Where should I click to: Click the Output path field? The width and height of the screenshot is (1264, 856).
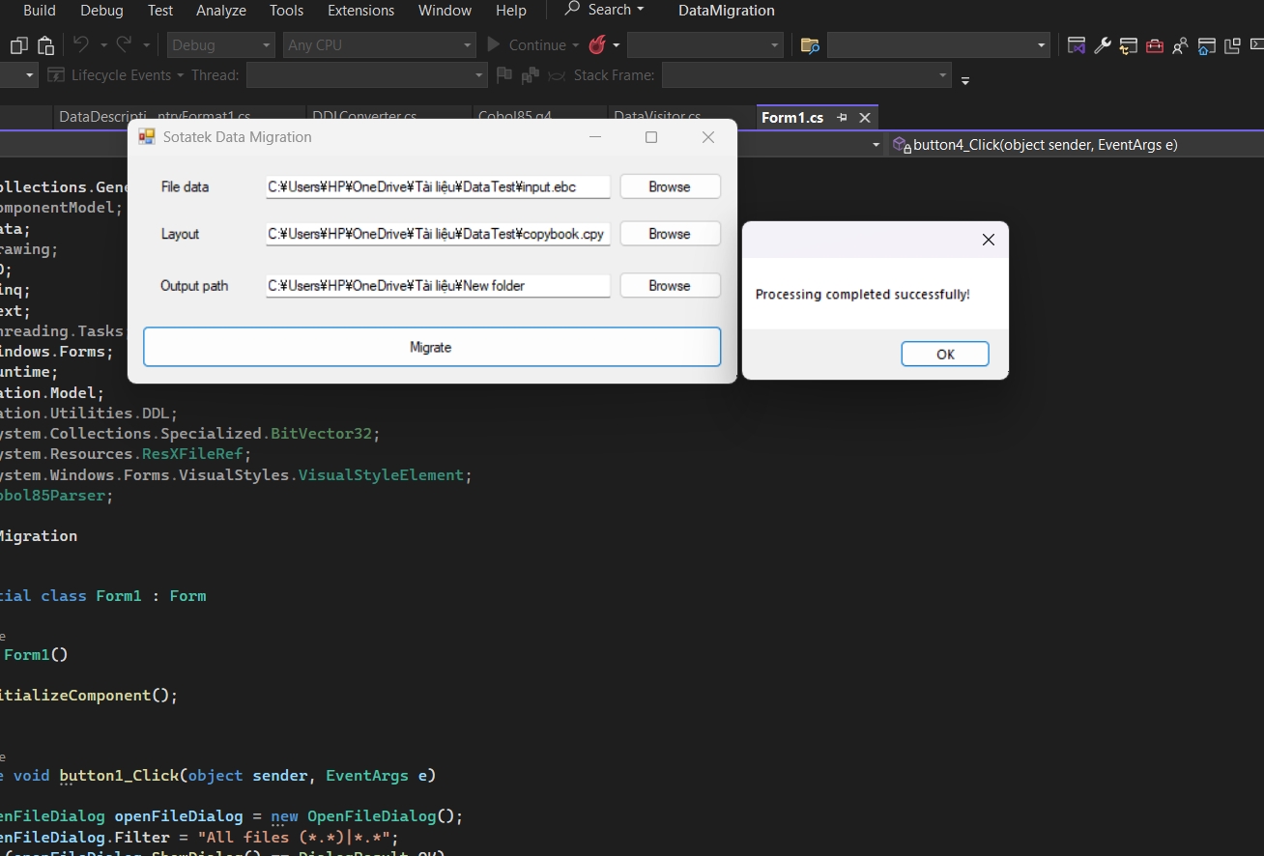pyautogui.click(x=439, y=286)
